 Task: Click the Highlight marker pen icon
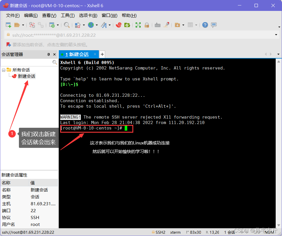pos(166,25)
